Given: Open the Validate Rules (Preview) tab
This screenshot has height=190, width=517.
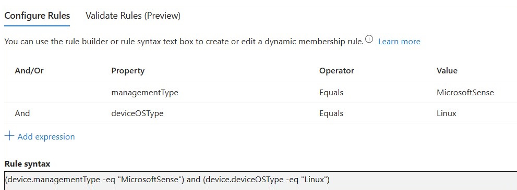Looking at the screenshot, I should point(133,16).
